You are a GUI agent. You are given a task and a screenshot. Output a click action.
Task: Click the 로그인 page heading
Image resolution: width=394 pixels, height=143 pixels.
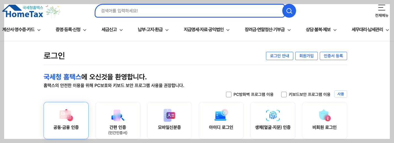coord(54,56)
